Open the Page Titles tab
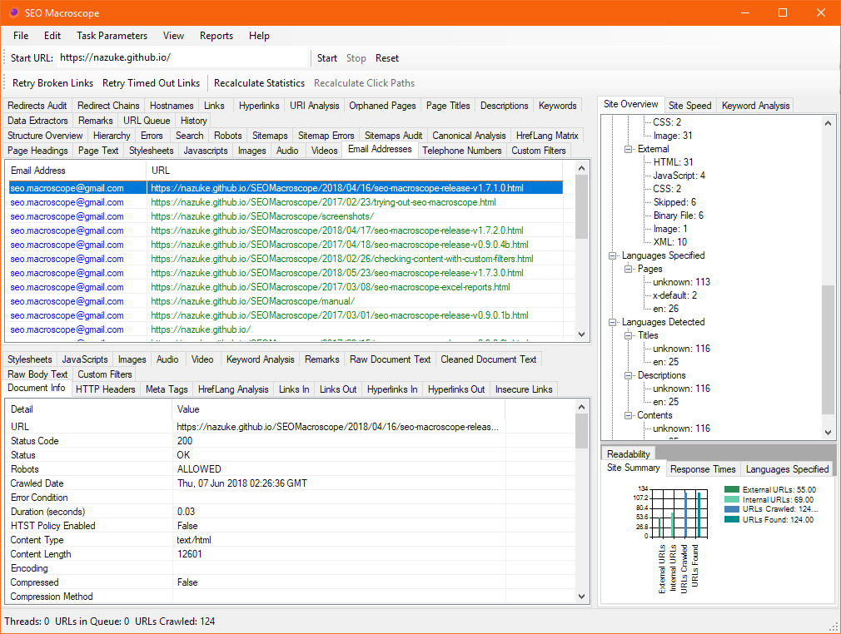Image resolution: width=841 pixels, height=634 pixels. point(448,106)
